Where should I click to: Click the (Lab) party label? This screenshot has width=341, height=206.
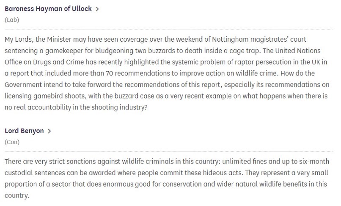click(12, 20)
